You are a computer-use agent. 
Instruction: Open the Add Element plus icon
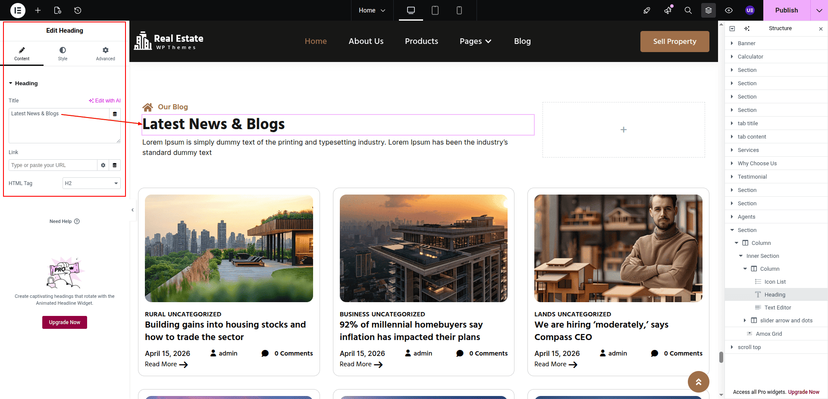tap(38, 10)
